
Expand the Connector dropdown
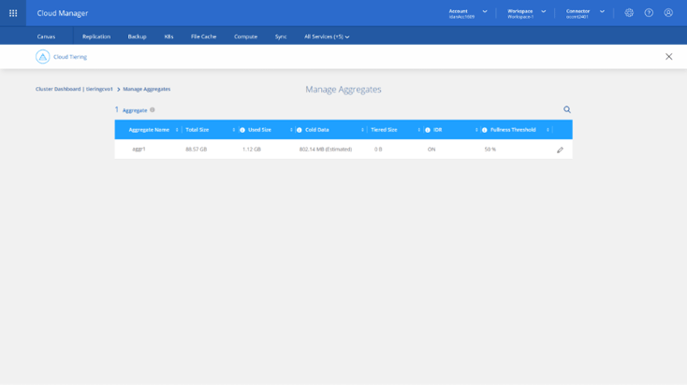point(602,12)
